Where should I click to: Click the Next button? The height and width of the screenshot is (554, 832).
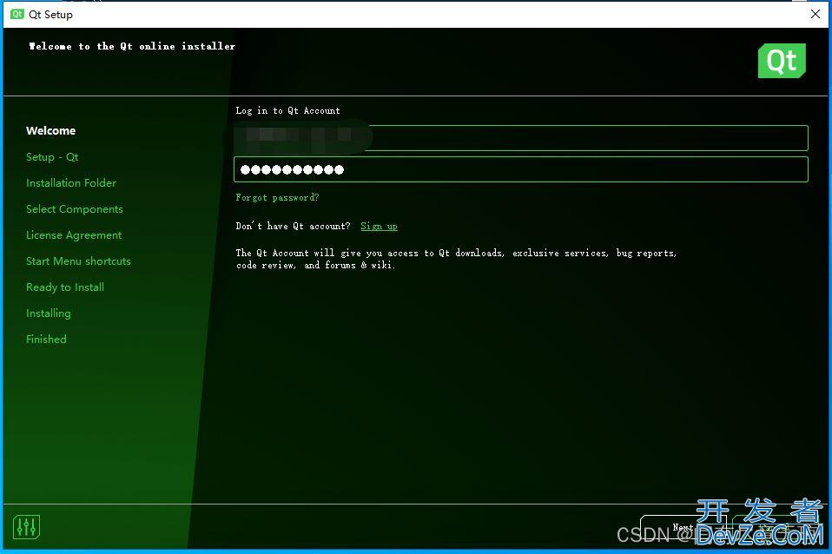click(683, 527)
